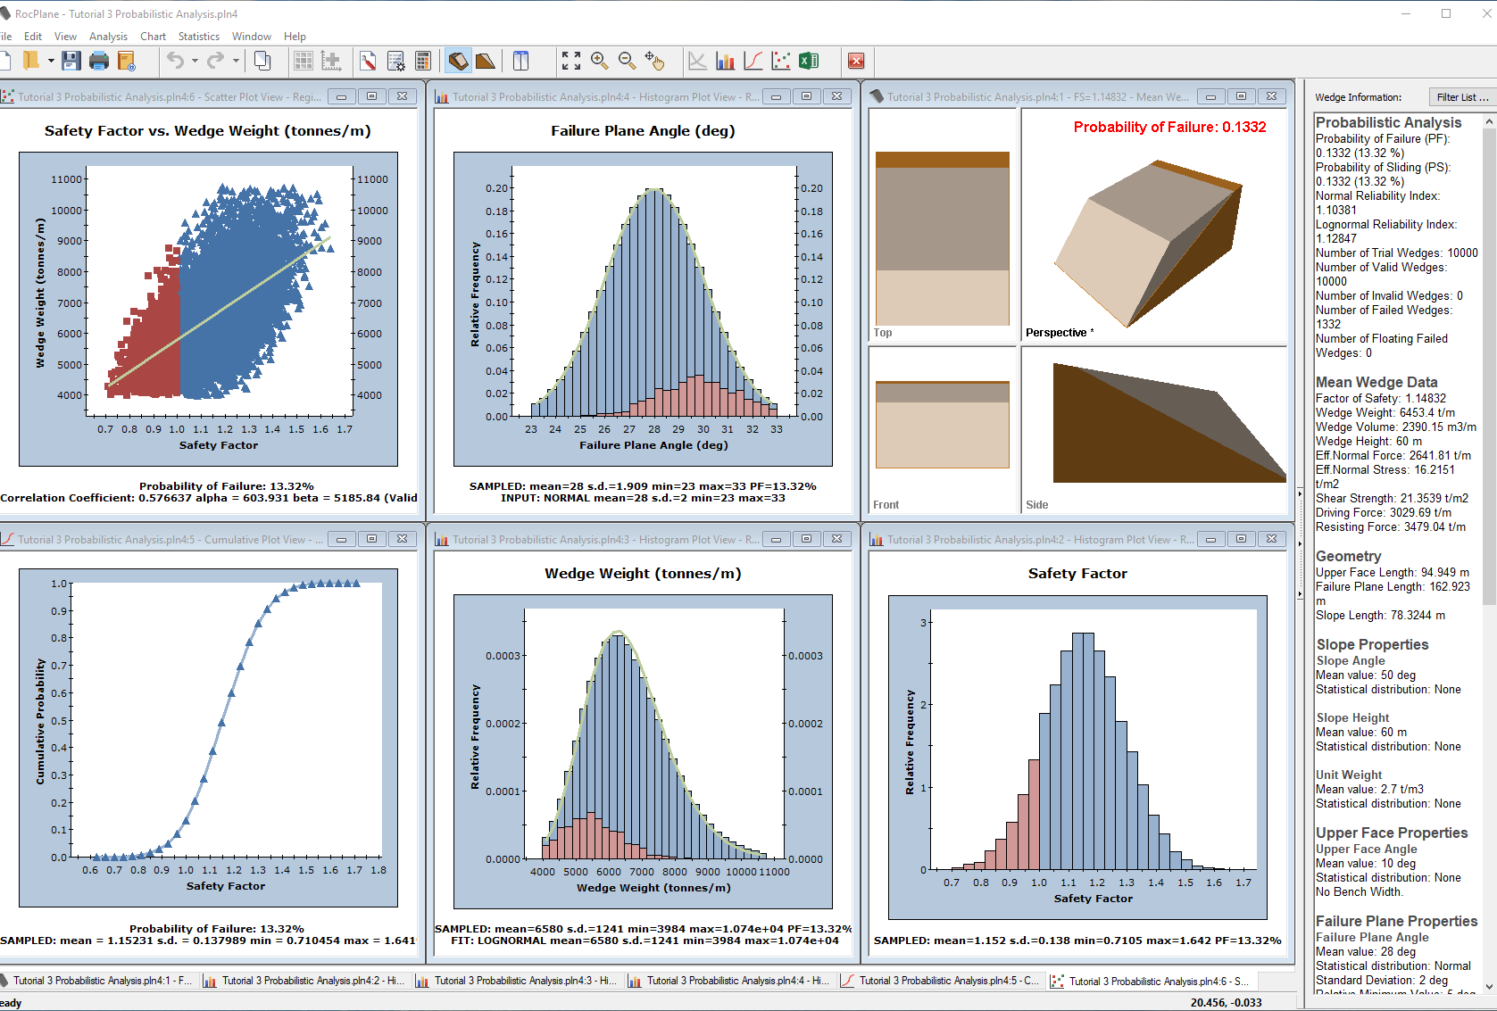This screenshot has height=1011, width=1497.
Task: Click the export image file icon
Action: pos(127,61)
